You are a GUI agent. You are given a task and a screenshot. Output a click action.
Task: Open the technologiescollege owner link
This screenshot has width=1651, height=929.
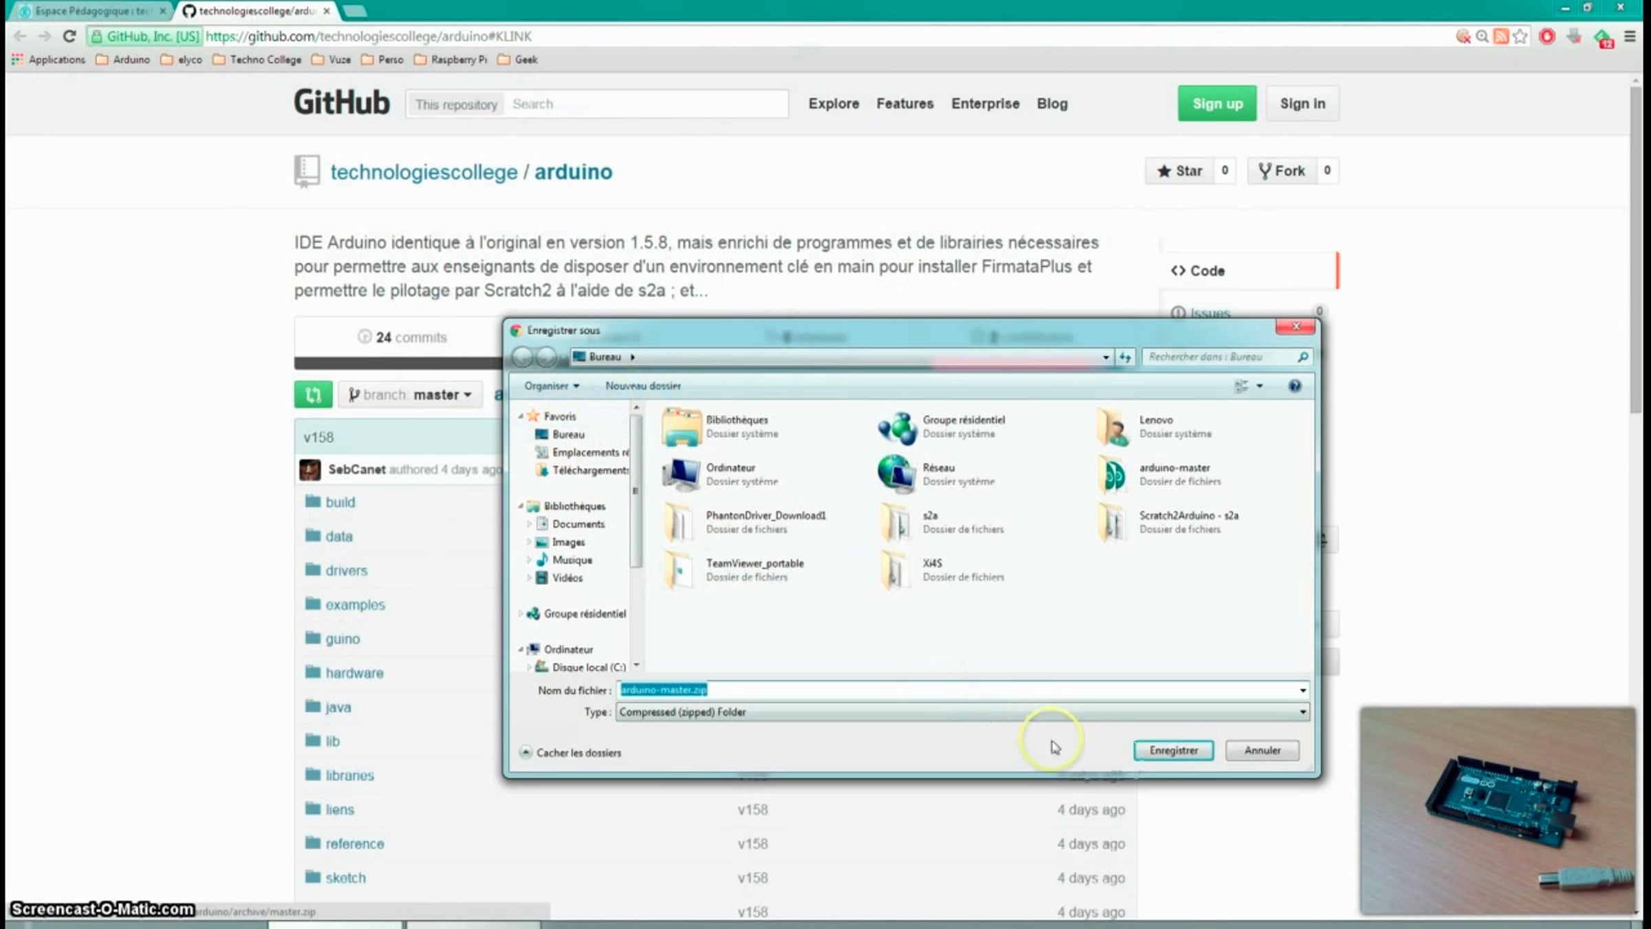pos(424,172)
